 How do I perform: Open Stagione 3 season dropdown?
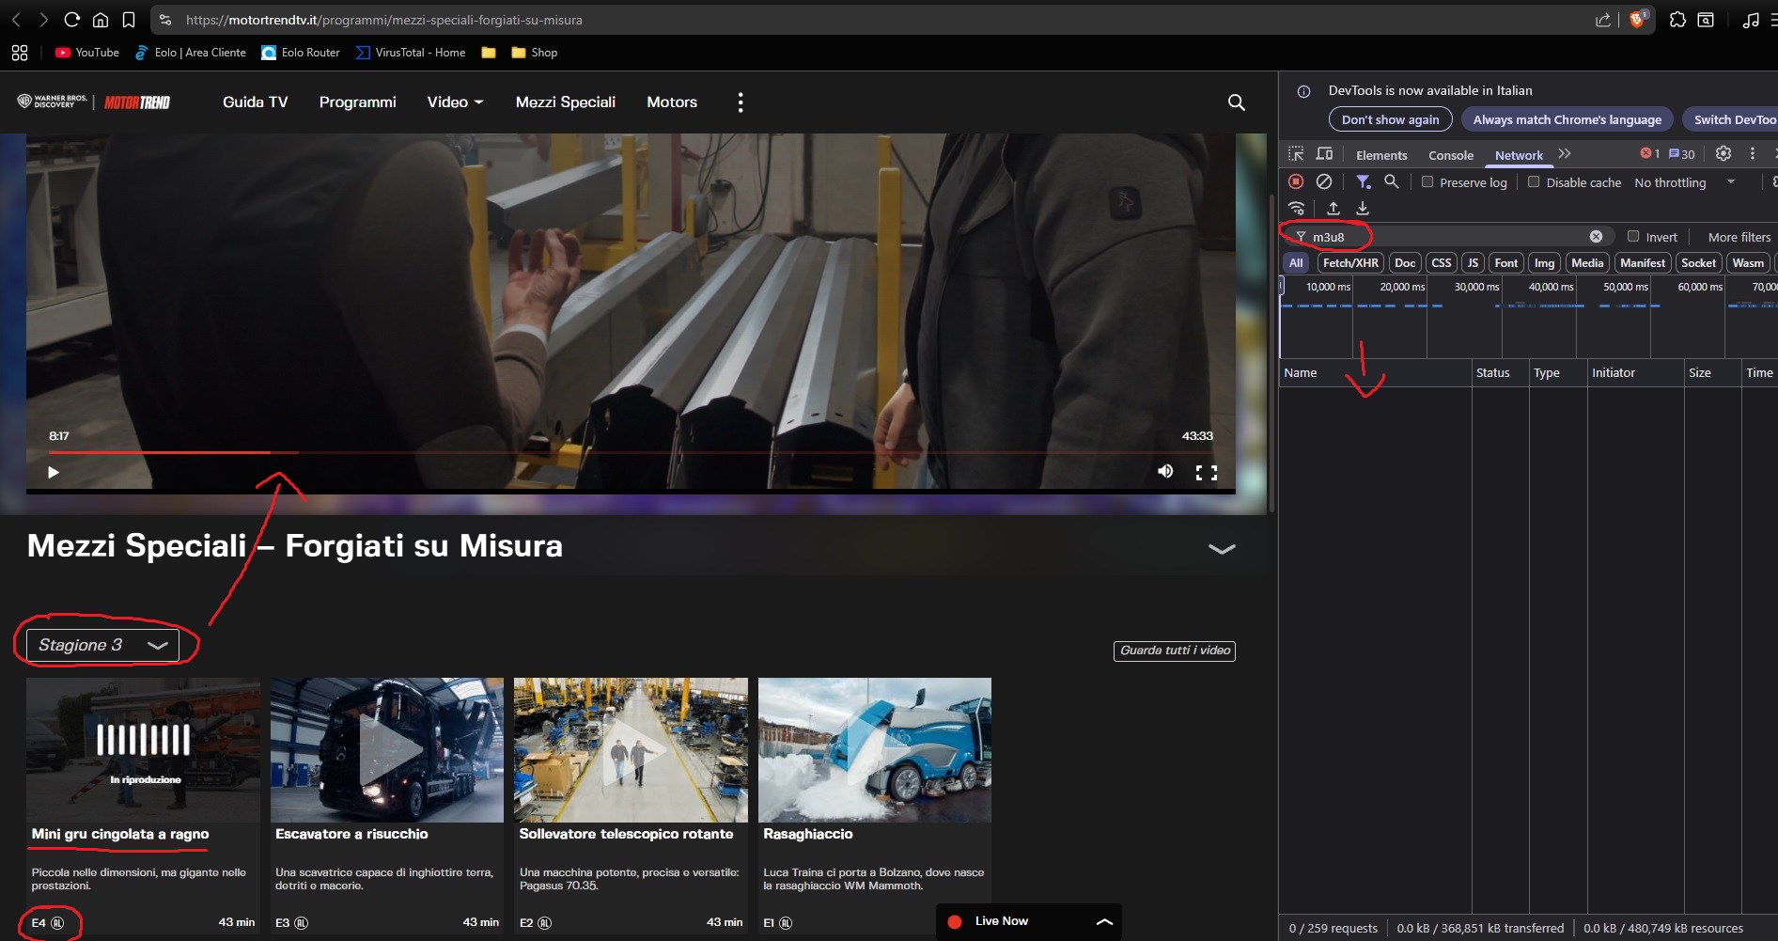(102, 645)
